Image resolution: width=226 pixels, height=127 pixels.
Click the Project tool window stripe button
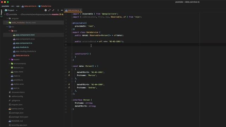coord(1,13)
